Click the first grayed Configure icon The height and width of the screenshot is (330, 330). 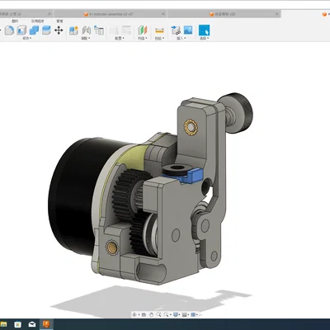click(x=114, y=31)
